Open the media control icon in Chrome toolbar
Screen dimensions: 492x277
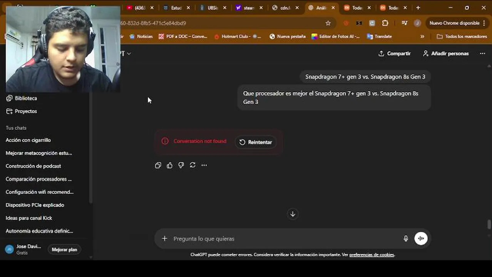(404, 23)
